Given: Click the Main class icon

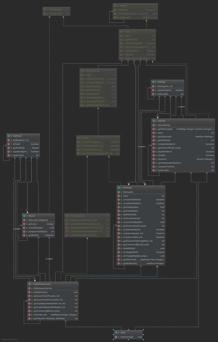Looking at the screenshot, I should click(116, 333).
